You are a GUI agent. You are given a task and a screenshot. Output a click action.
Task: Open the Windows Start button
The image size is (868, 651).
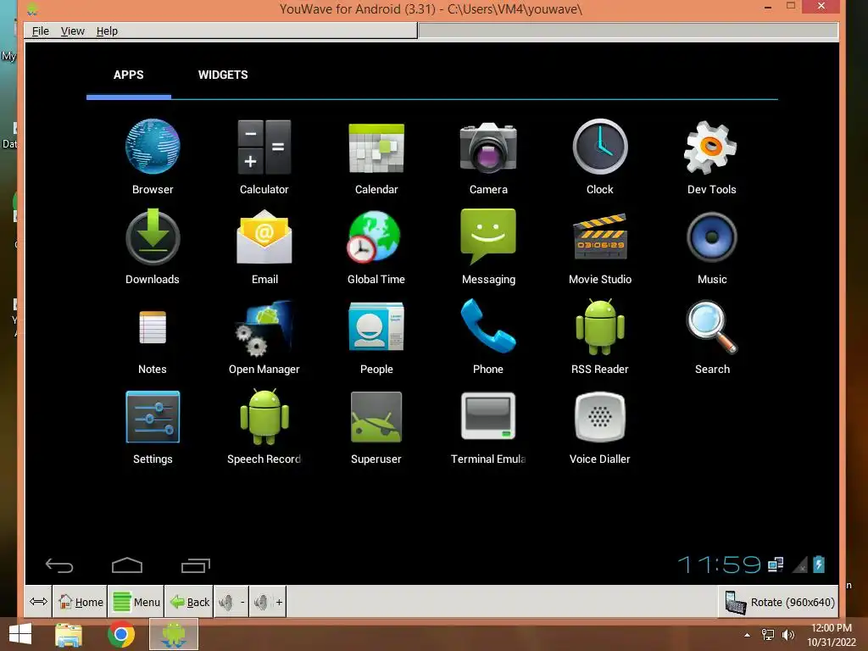[x=20, y=634]
